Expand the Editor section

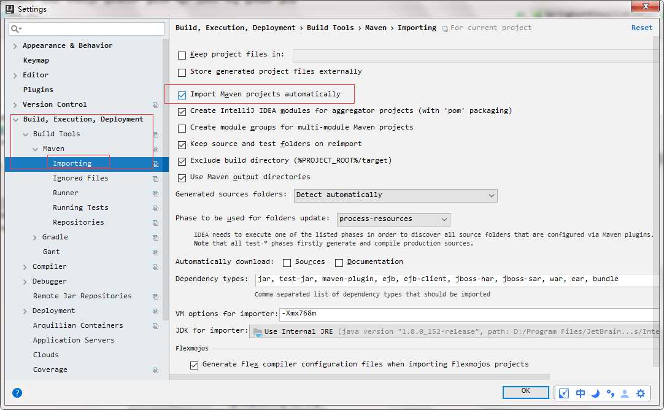pyautogui.click(x=15, y=75)
